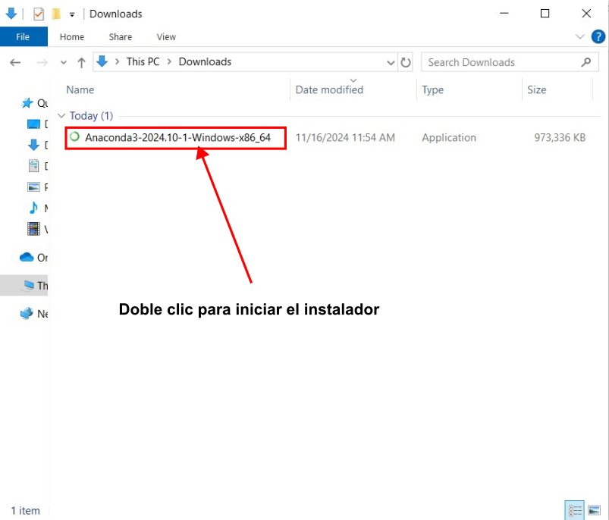Open Network in navigation pane
The image size is (609, 520).
tap(34, 314)
